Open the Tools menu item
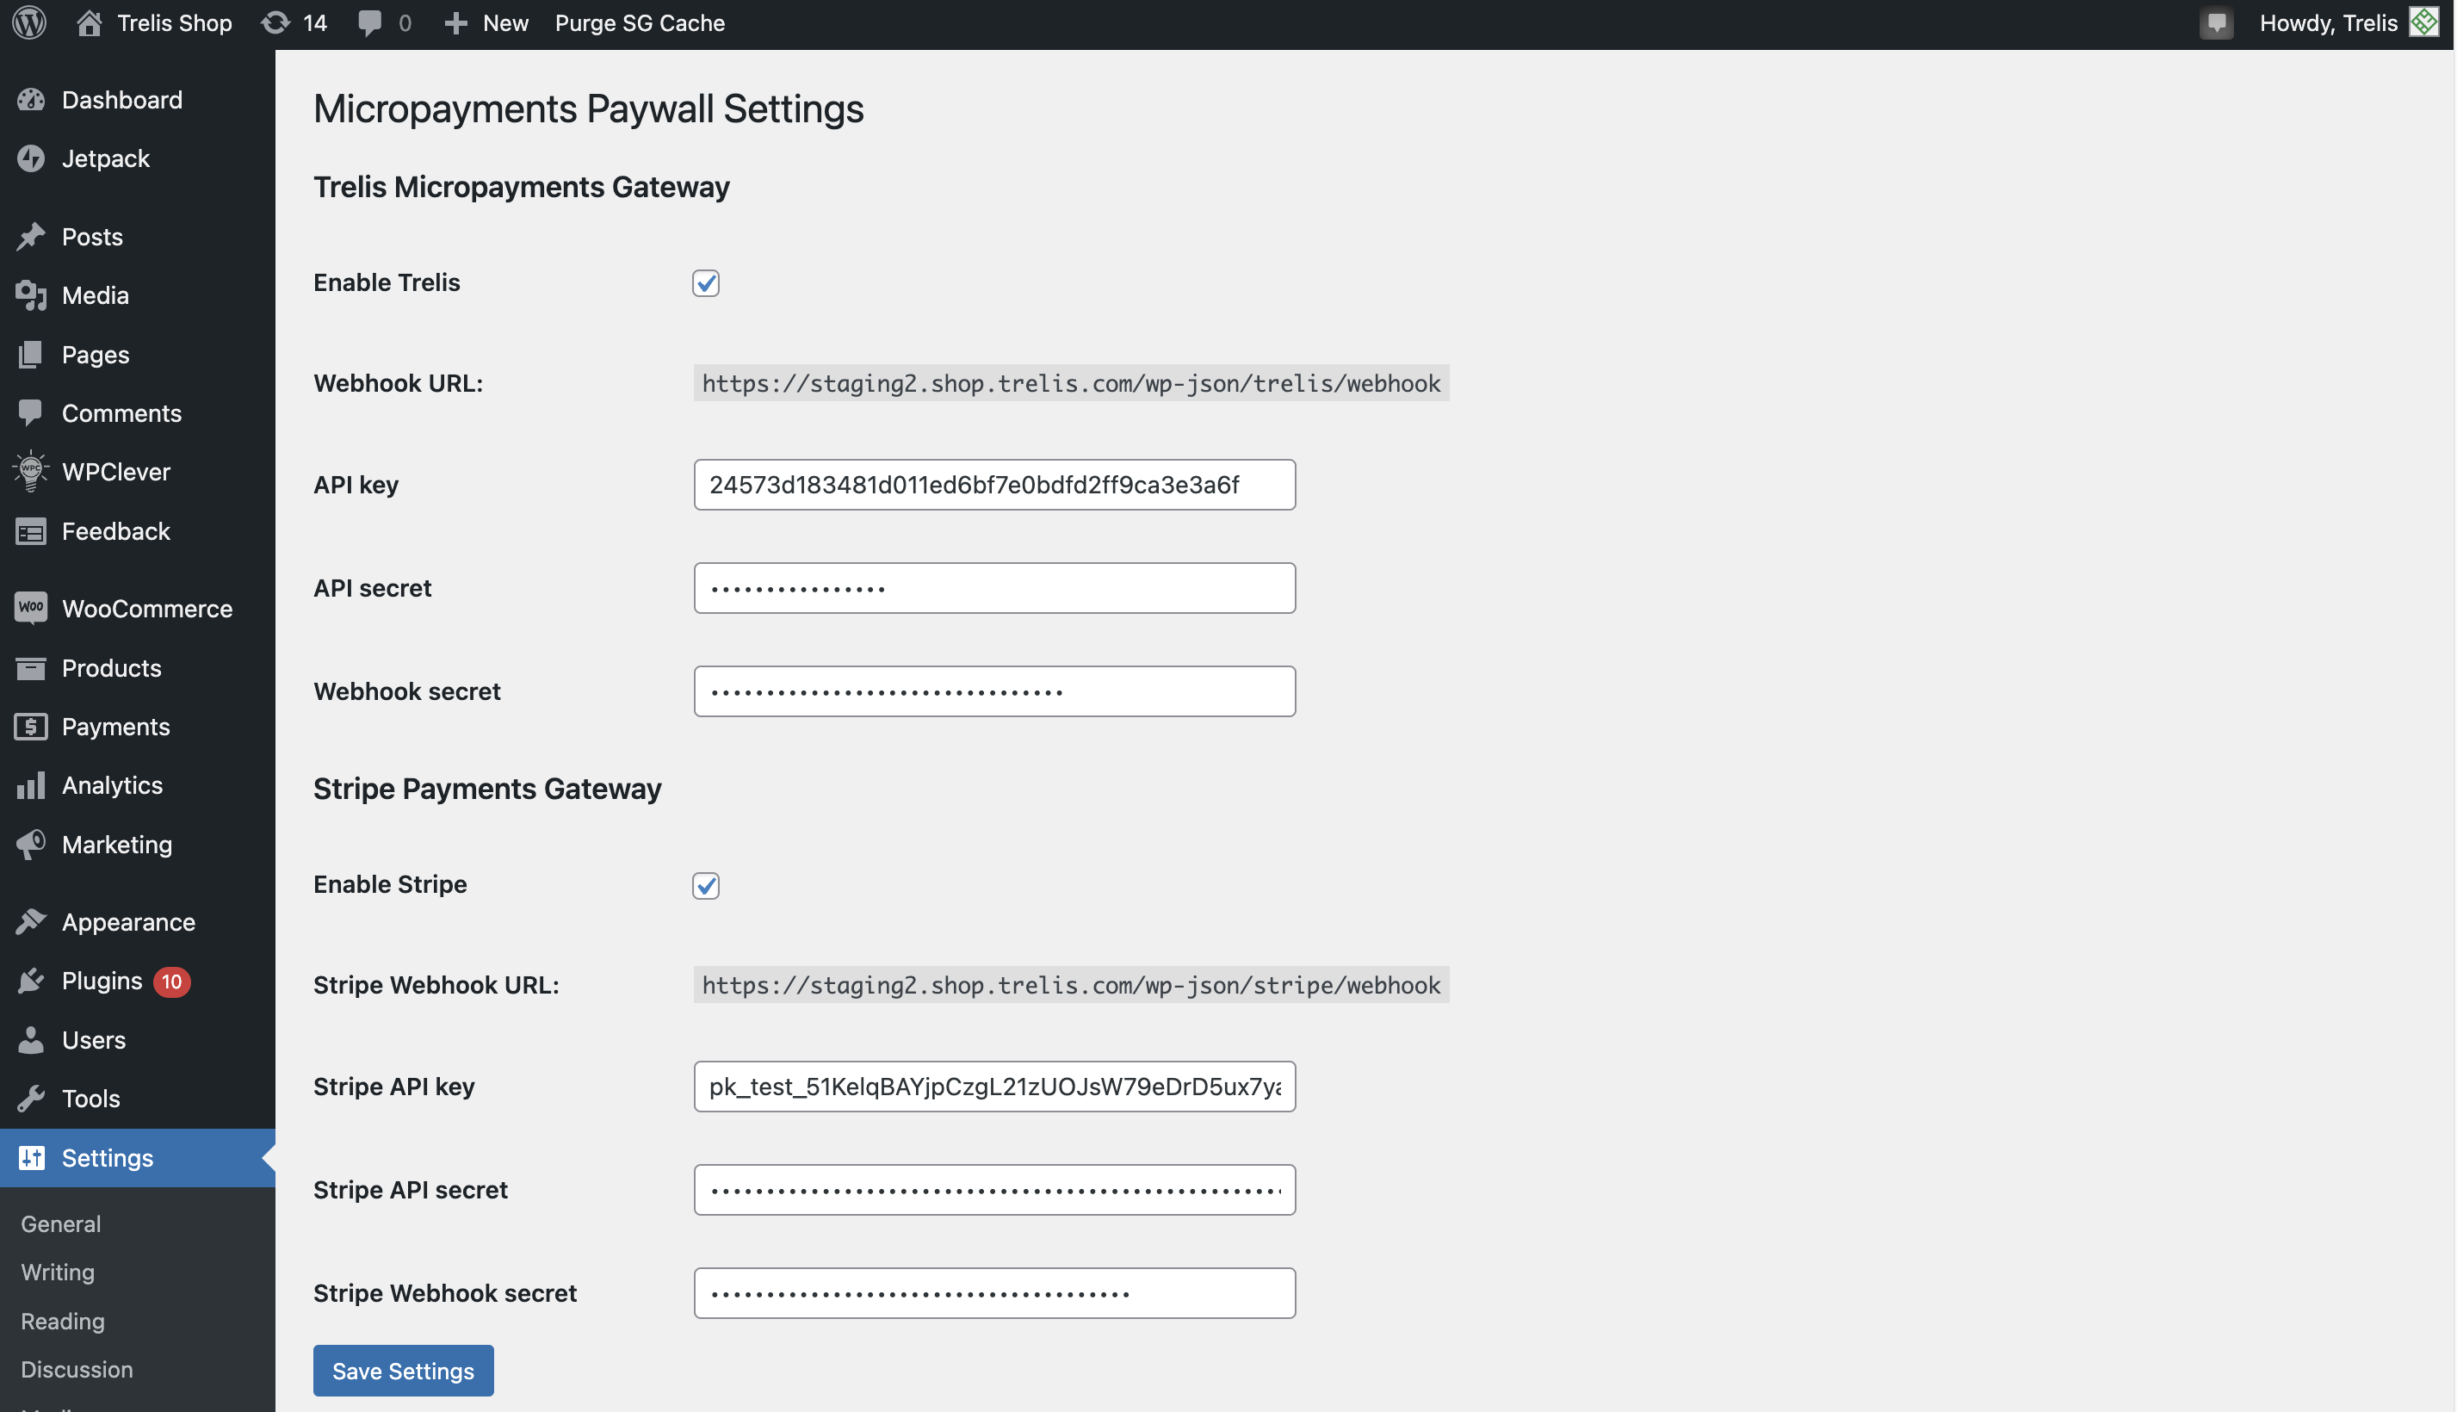Screen dimensions: 2457x1412 point(138,1099)
